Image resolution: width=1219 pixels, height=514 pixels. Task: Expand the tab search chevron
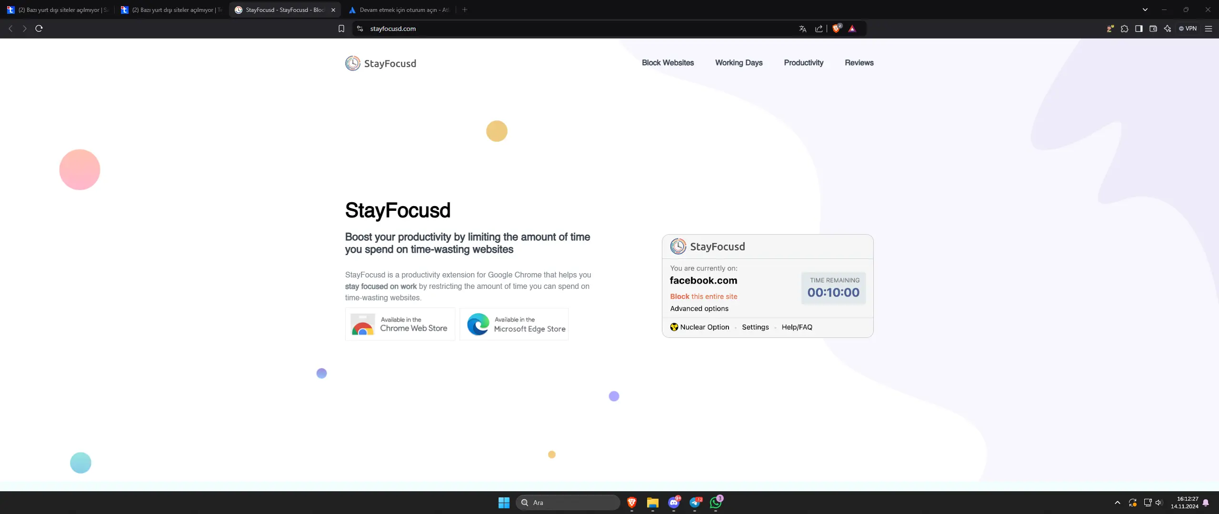point(1145,10)
